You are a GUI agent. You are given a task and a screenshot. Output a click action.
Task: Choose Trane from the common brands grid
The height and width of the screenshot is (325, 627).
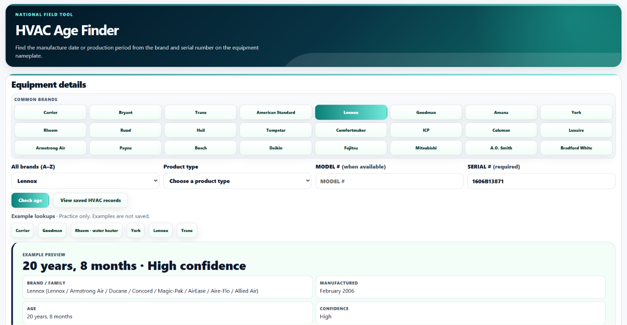pyautogui.click(x=200, y=113)
